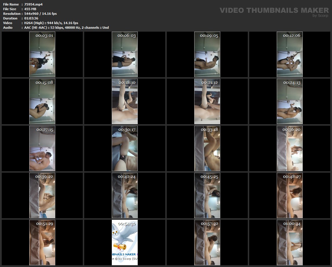
Task: Open the last thumbnail at 01:00:34
Action: [289, 243]
